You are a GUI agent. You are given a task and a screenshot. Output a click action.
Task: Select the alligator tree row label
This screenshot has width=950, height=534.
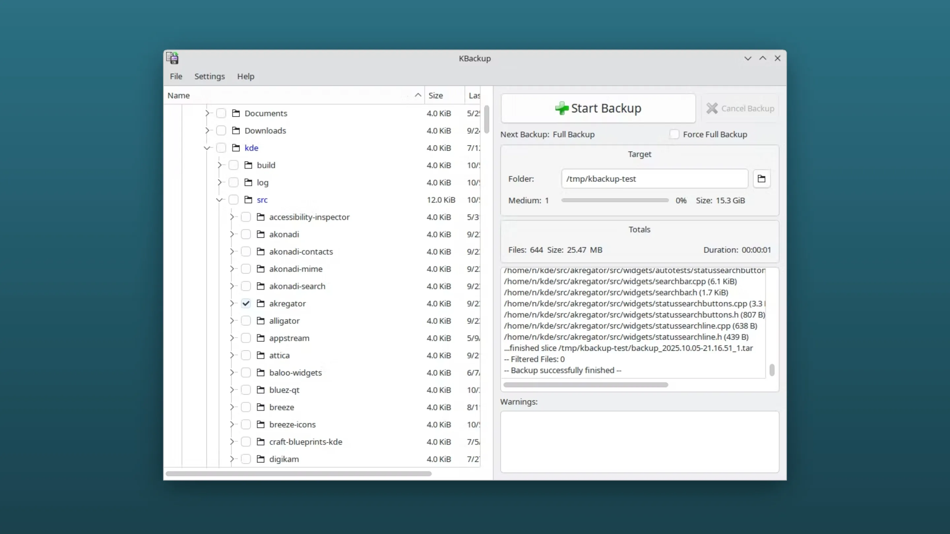284,321
